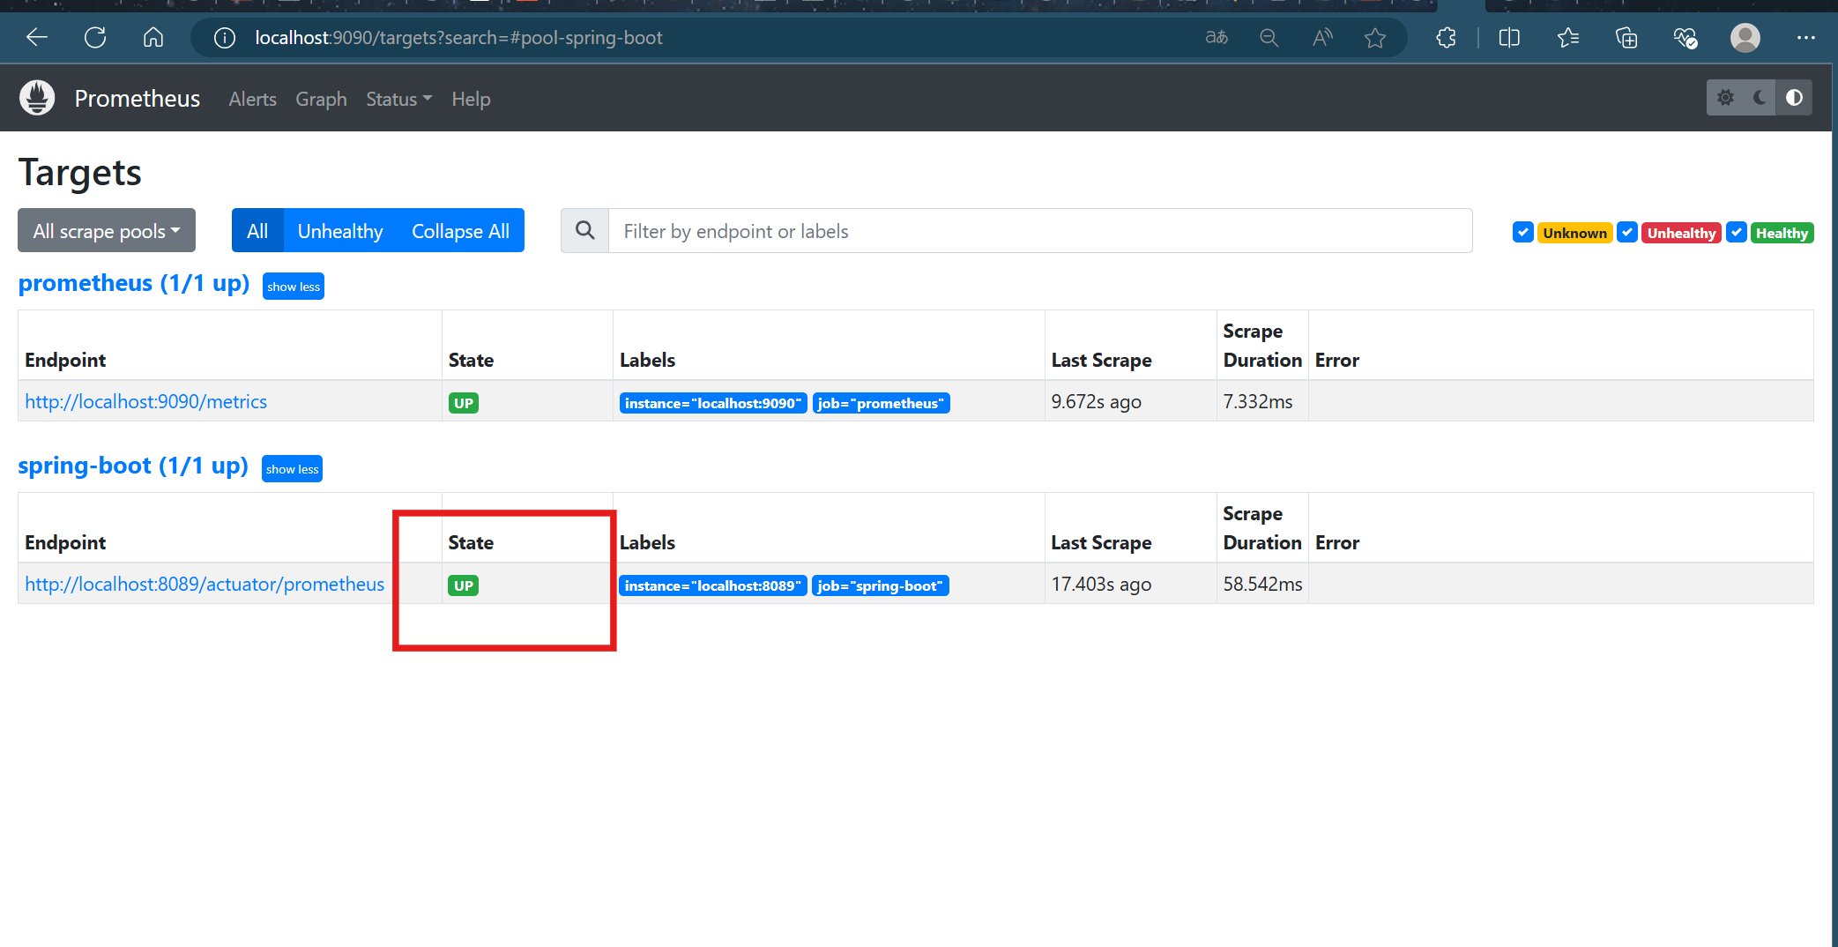This screenshot has width=1838, height=947.
Task: Click the red Unhealthy badge
Action: 1681,233
